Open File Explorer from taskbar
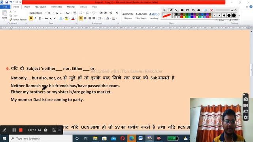 [x=95, y=138]
